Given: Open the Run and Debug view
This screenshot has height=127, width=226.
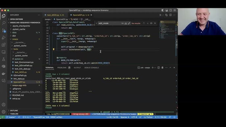Looking at the screenshot, I should coord(4,38).
